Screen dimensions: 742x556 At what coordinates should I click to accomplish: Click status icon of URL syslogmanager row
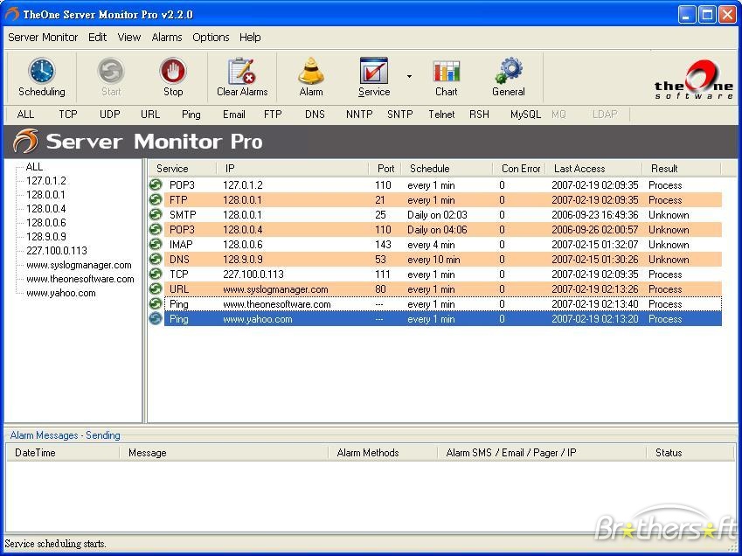(x=156, y=289)
